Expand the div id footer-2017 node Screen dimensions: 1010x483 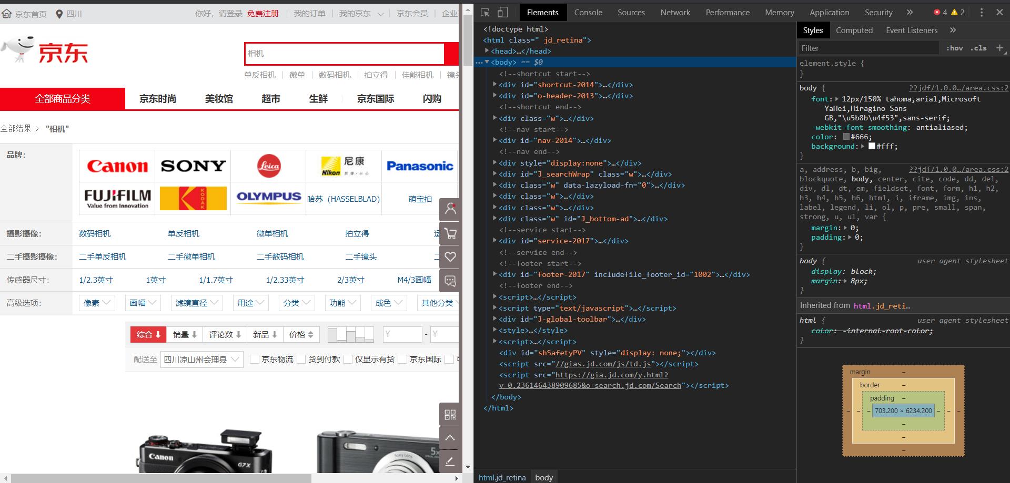pos(494,274)
